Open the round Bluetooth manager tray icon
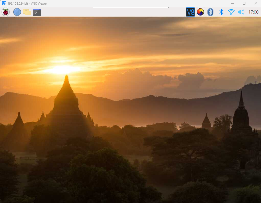 click(x=210, y=12)
